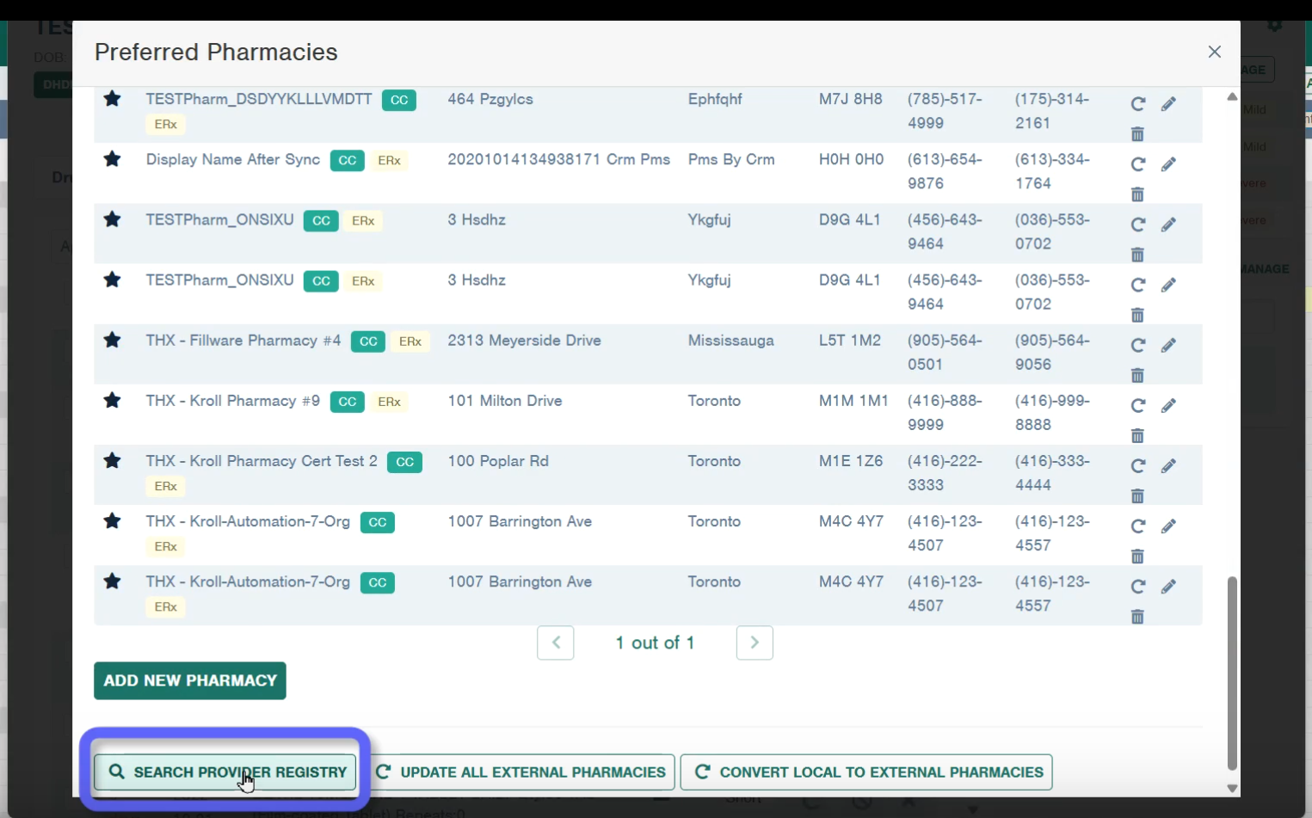
Task: Click Convert Local To External Pharmacies
Action: click(866, 772)
